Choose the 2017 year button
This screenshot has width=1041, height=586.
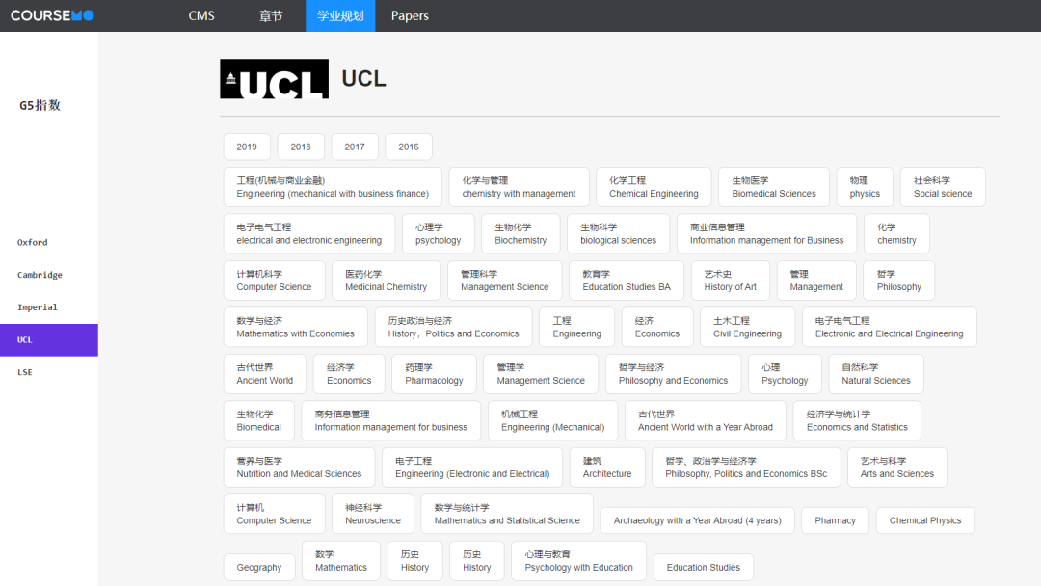coord(355,146)
